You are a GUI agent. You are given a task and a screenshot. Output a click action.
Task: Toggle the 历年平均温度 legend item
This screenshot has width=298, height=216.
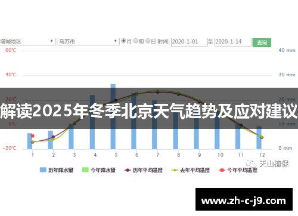click(x=144, y=170)
